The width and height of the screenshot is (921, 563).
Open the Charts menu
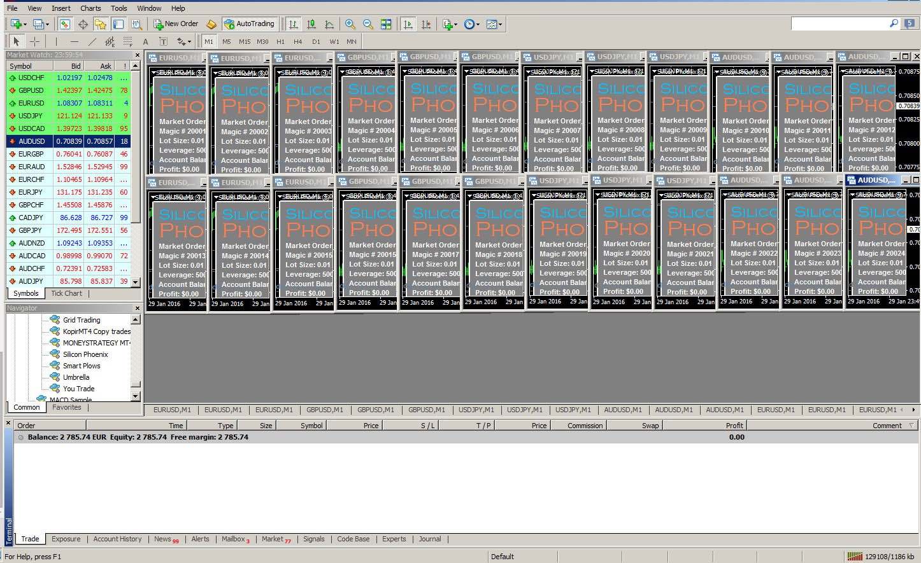click(90, 8)
